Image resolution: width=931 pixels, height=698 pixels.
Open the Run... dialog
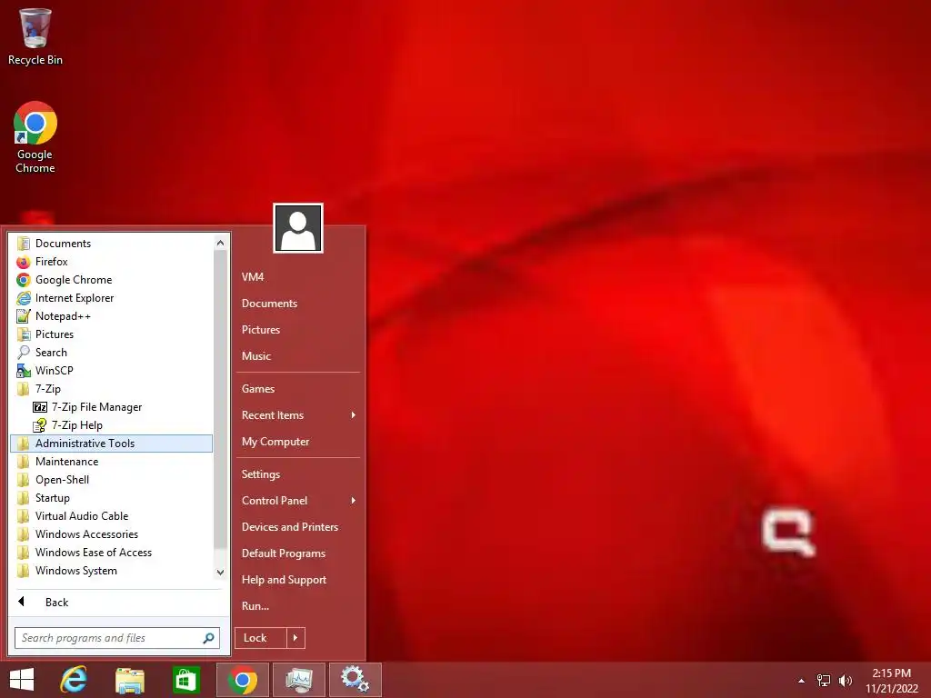point(298,606)
